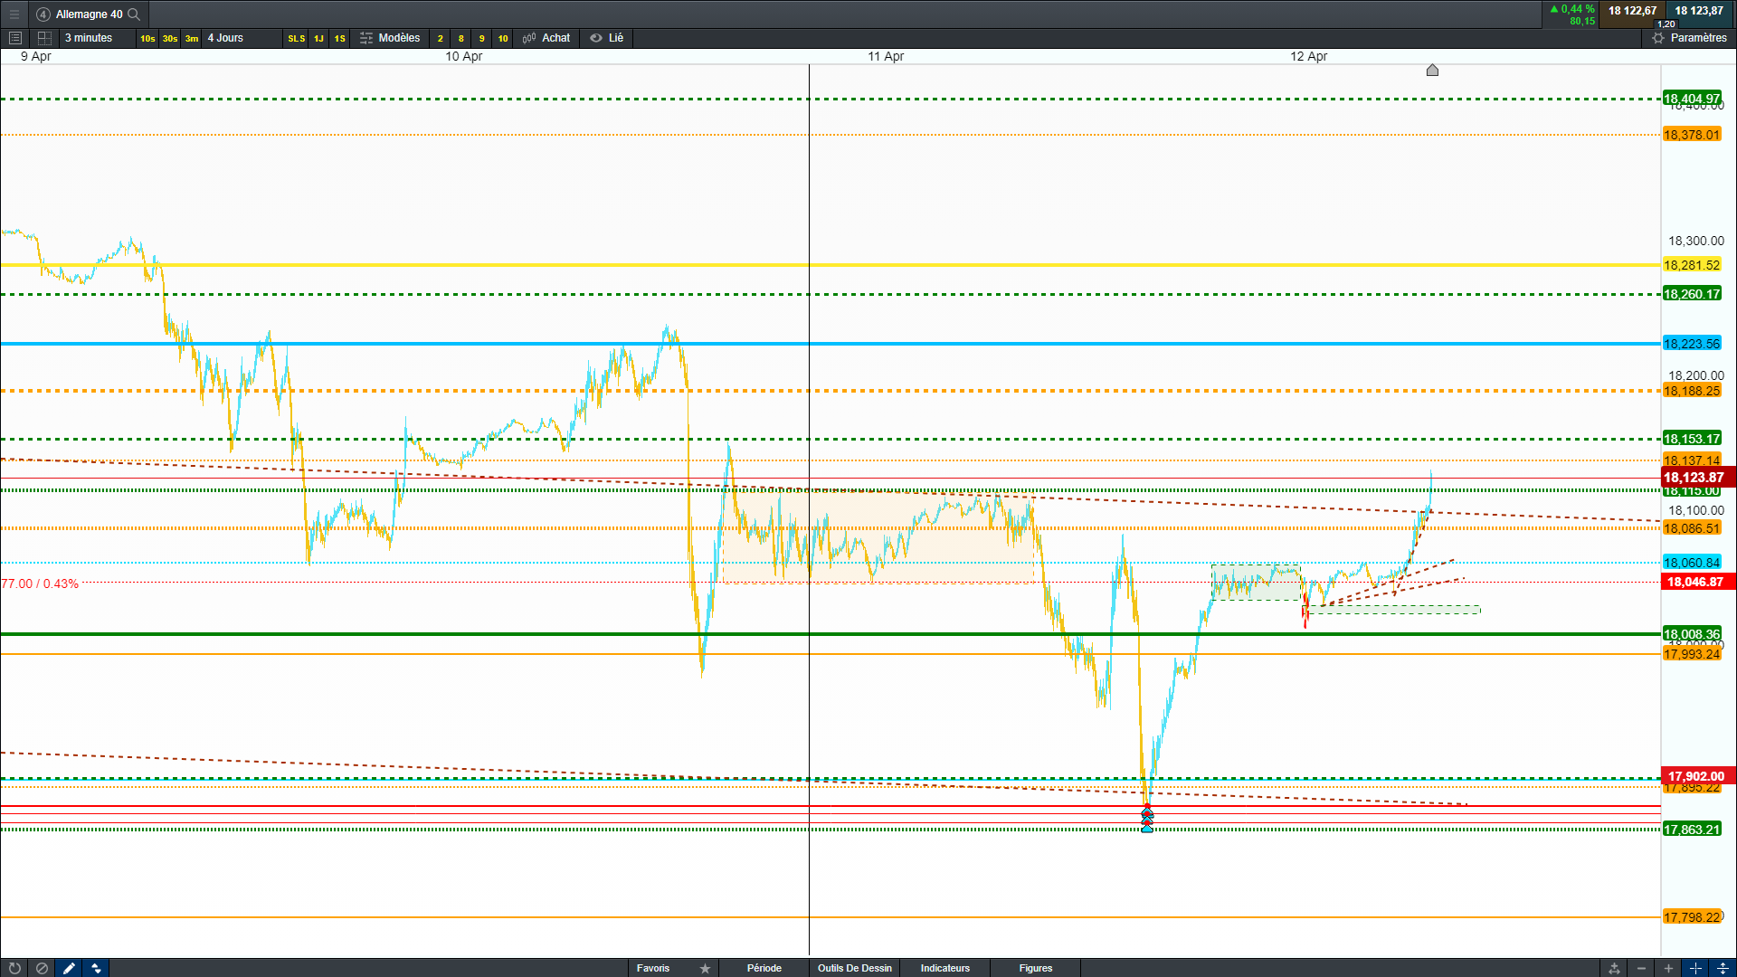The image size is (1737, 977).
Task: Open the hamburger menu at top-left
Action: [14, 14]
